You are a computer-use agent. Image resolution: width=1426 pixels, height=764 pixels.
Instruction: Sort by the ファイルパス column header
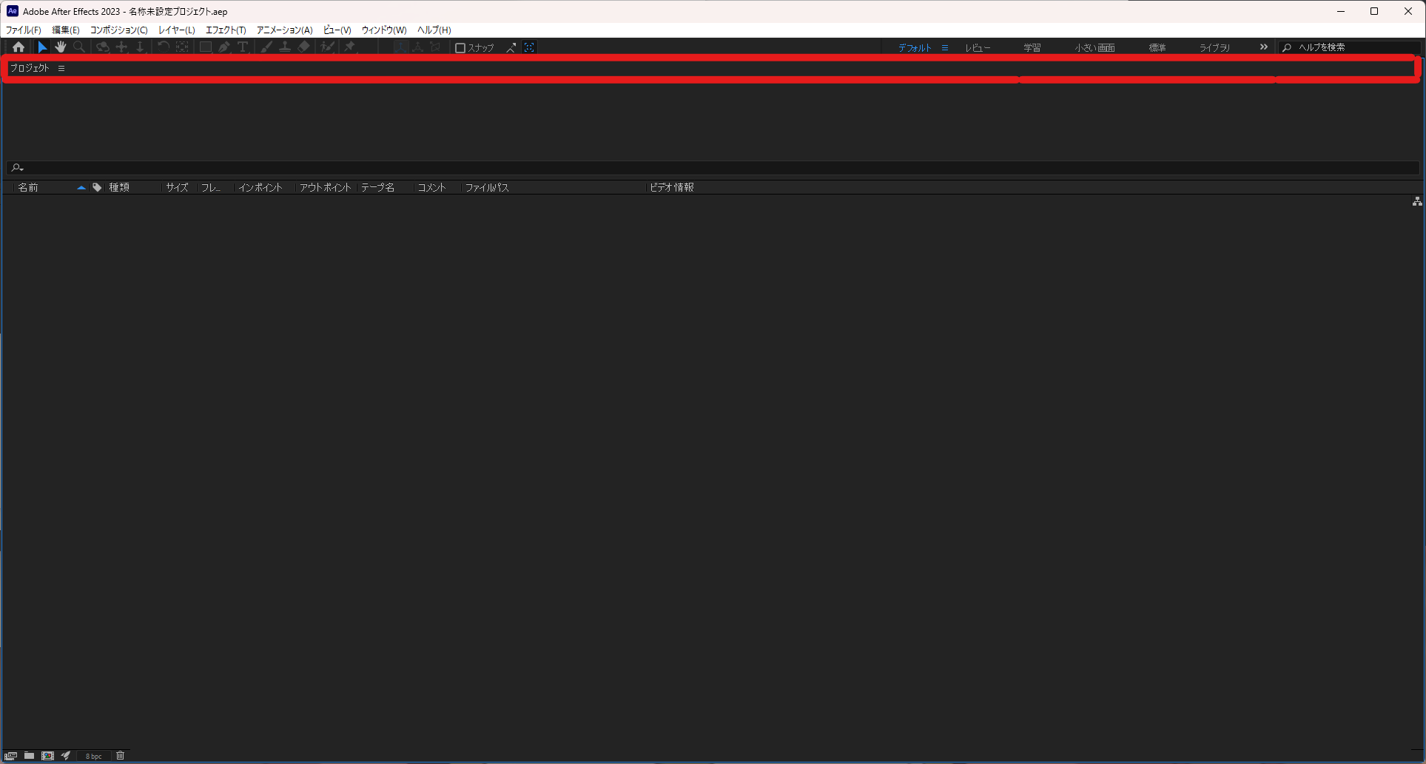[x=487, y=188]
